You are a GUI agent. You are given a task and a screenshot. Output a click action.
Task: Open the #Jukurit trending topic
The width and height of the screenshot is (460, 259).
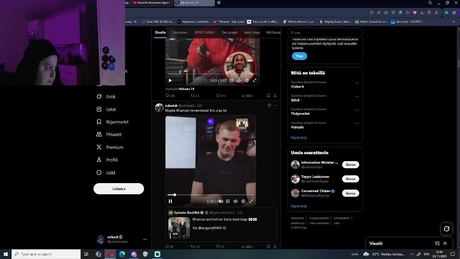coord(298,87)
